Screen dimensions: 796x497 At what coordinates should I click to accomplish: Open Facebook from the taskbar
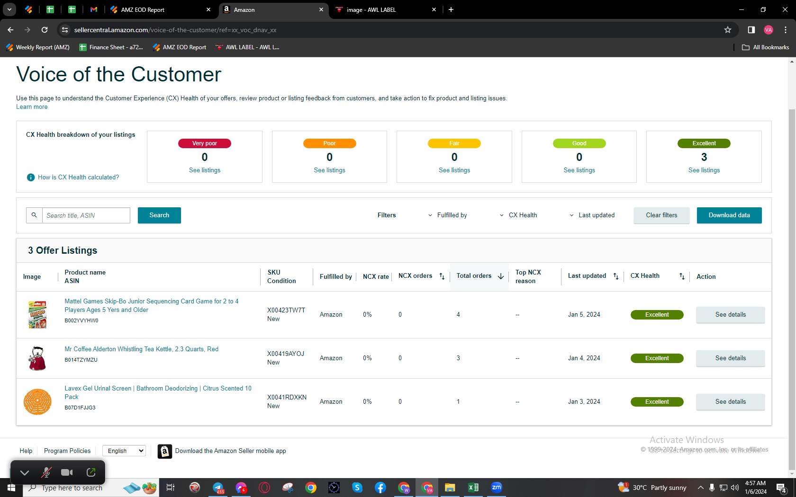[x=380, y=488]
